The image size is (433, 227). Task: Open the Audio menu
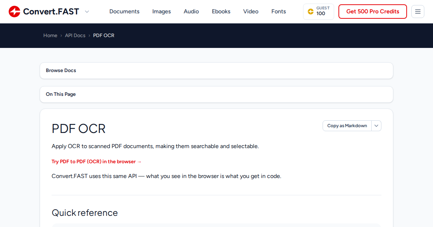click(x=191, y=12)
